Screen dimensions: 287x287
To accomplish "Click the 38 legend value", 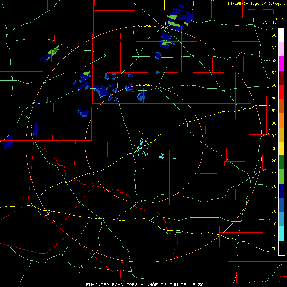I will [x=274, y=123].
